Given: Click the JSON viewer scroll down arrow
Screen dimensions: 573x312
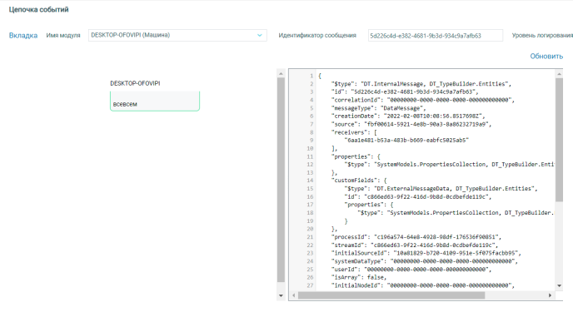Looking at the screenshot, I should click(x=559, y=285).
